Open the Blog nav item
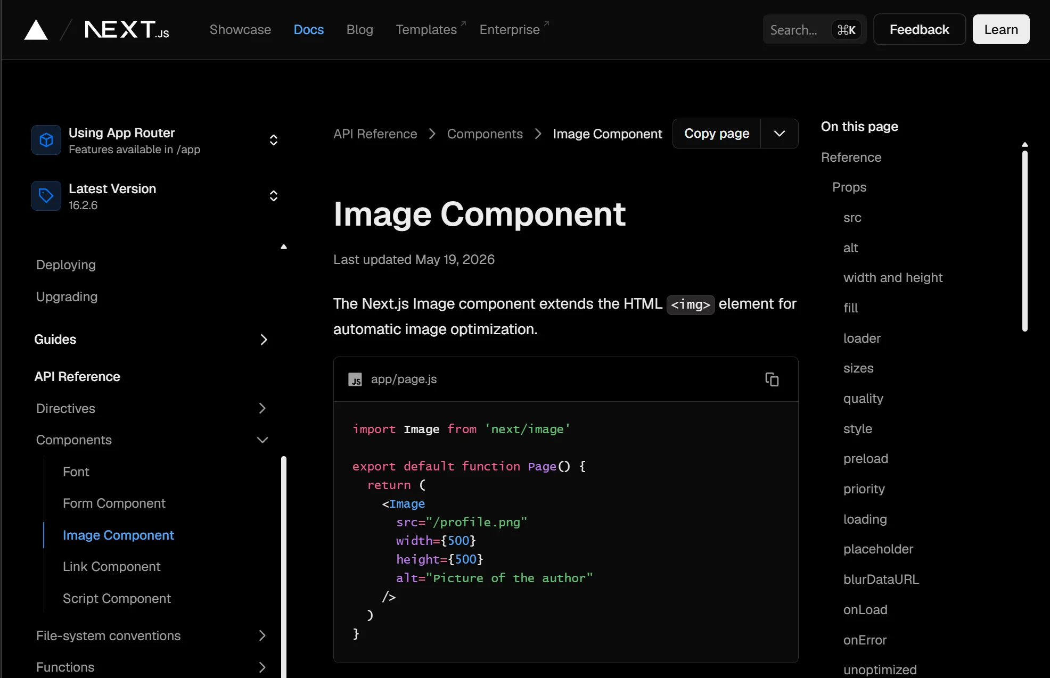The height and width of the screenshot is (678, 1050). [360, 30]
